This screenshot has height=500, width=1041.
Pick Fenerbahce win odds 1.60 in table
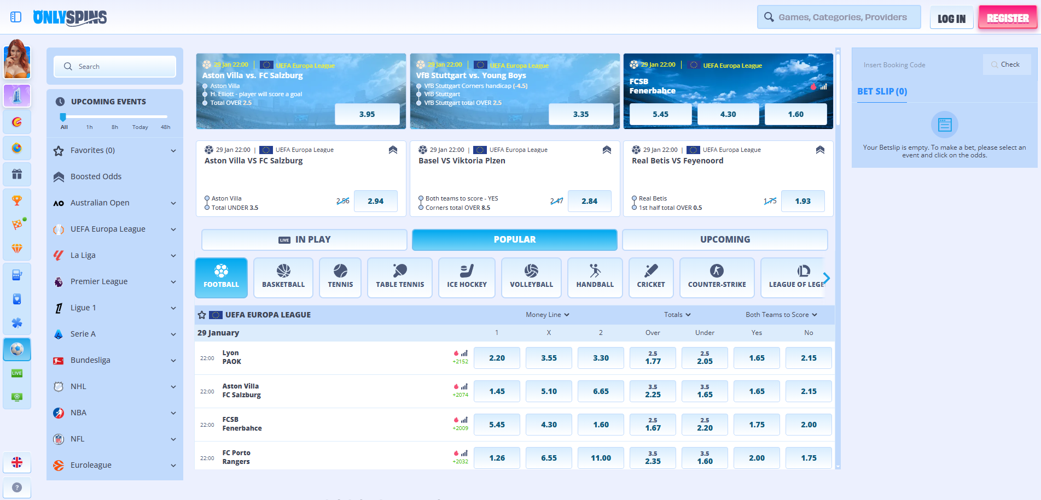(x=601, y=425)
